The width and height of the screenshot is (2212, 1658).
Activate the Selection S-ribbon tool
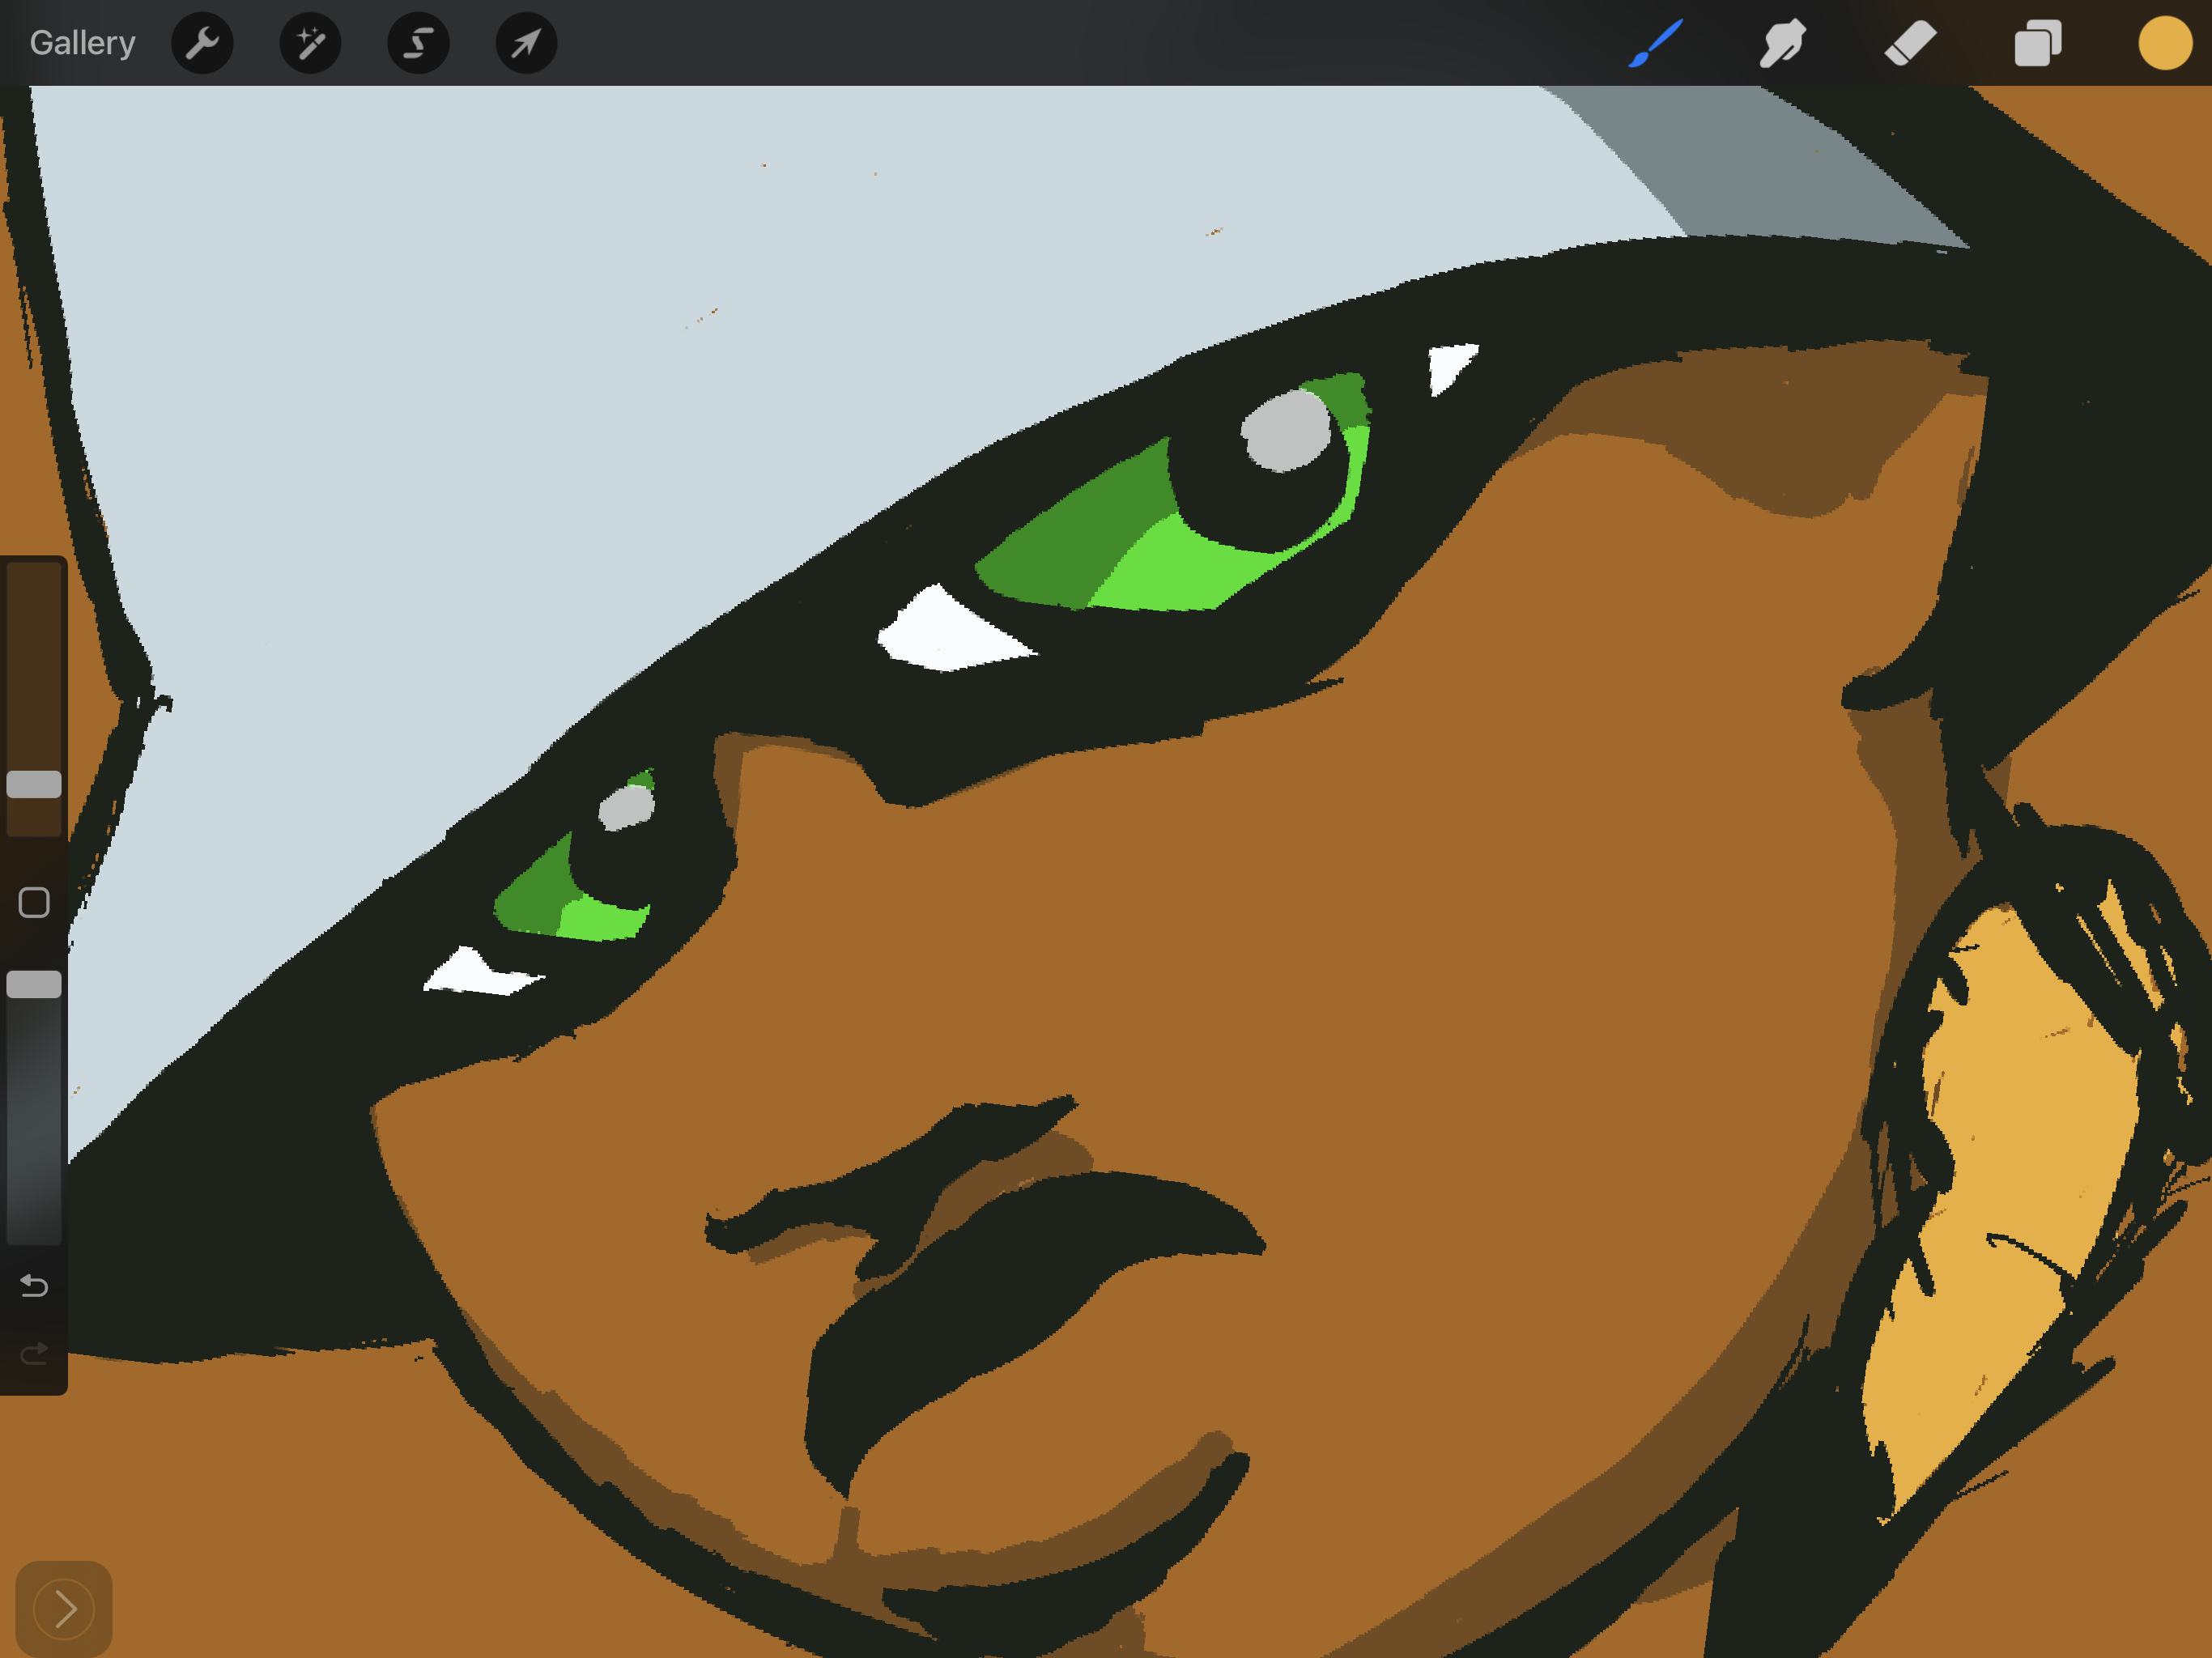418,43
